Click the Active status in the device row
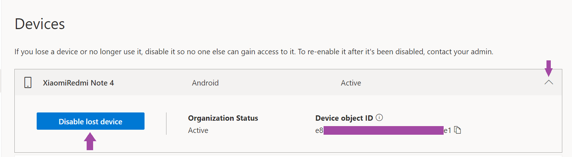Image resolution: width=572 pixels, height=157 pixels. (x=351, y=83)
